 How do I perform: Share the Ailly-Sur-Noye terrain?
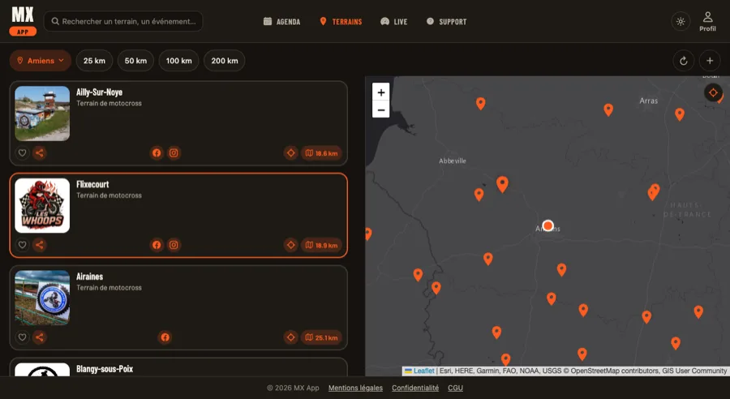40,152
